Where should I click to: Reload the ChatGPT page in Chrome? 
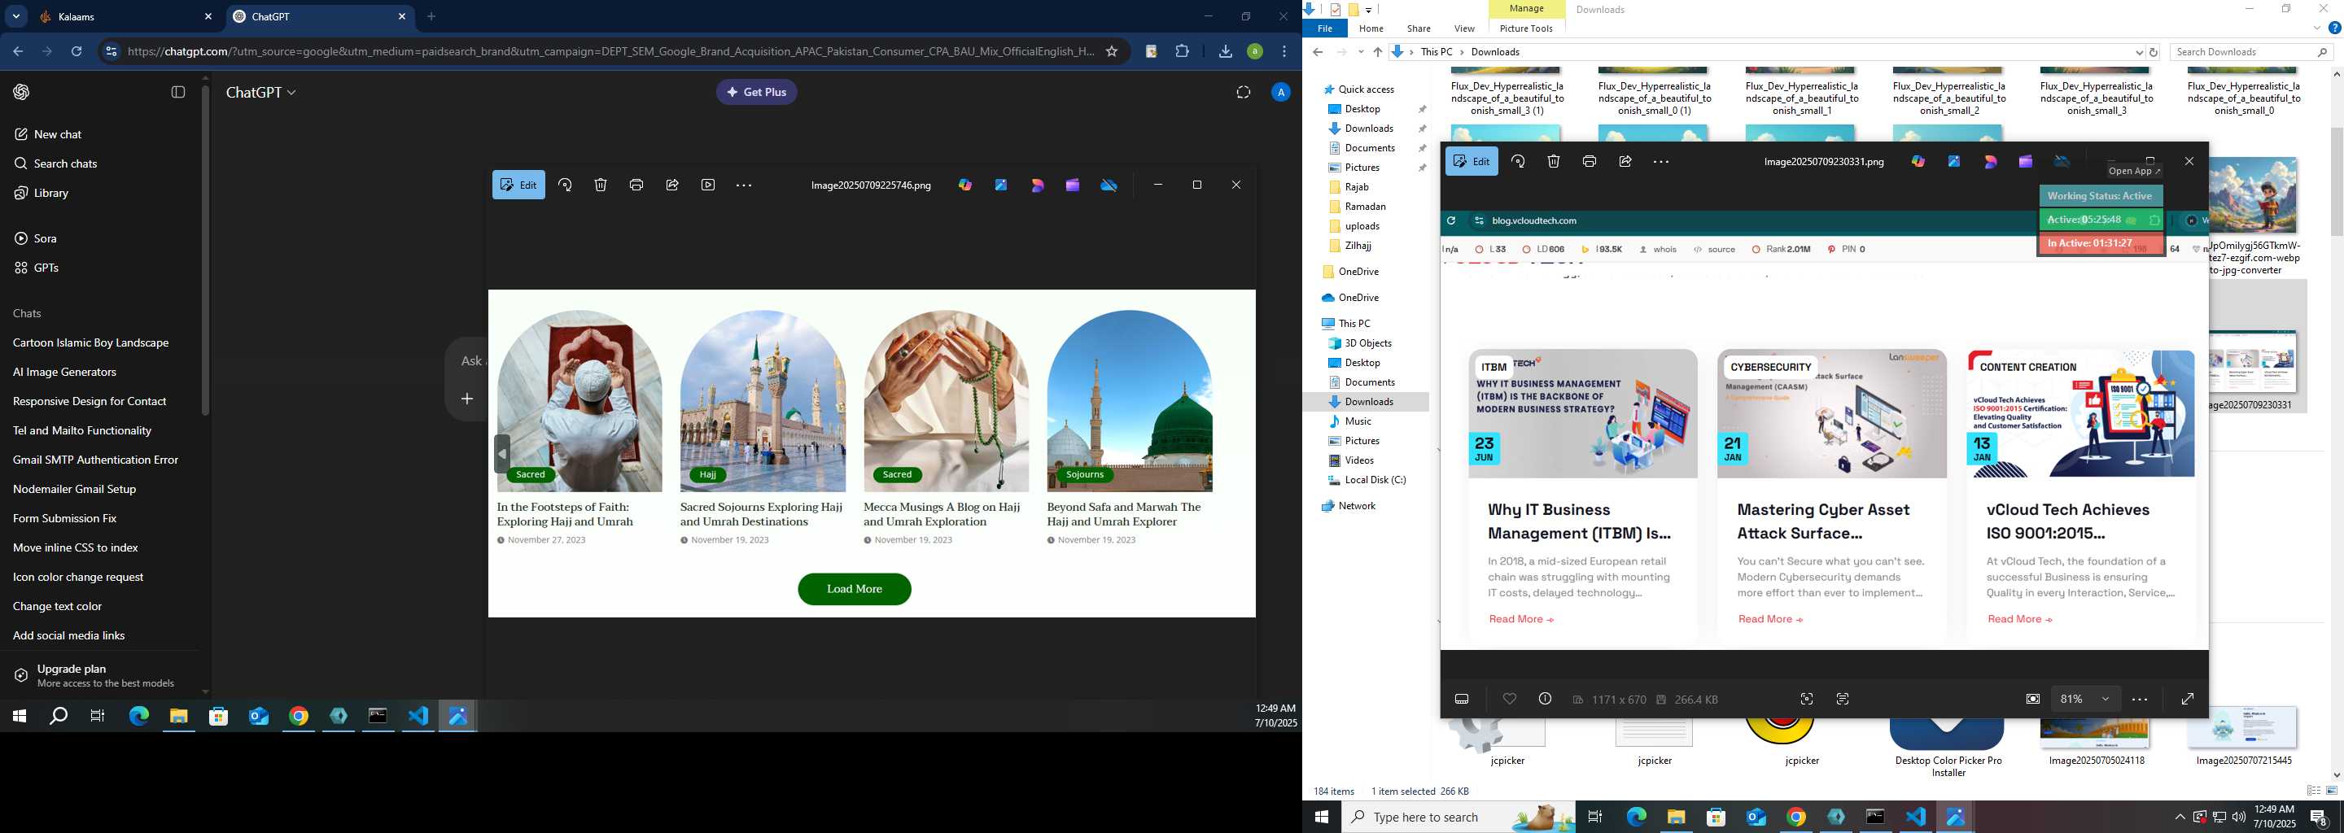[77, 52]
